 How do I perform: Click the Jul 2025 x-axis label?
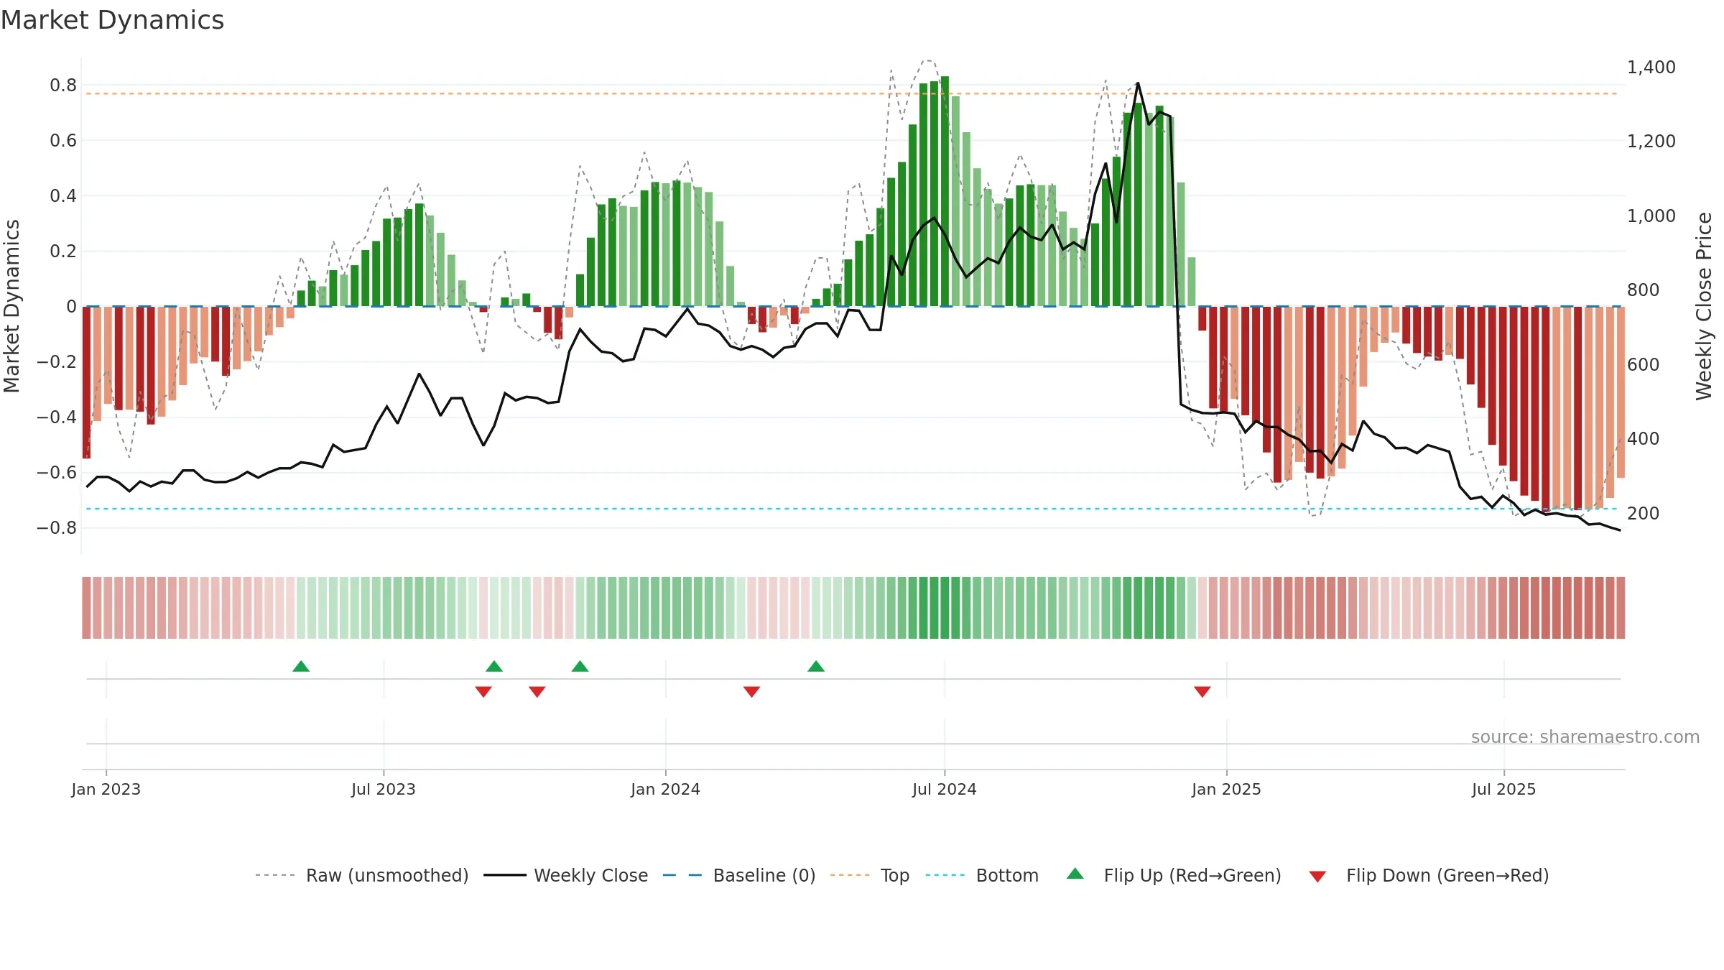1504,789
